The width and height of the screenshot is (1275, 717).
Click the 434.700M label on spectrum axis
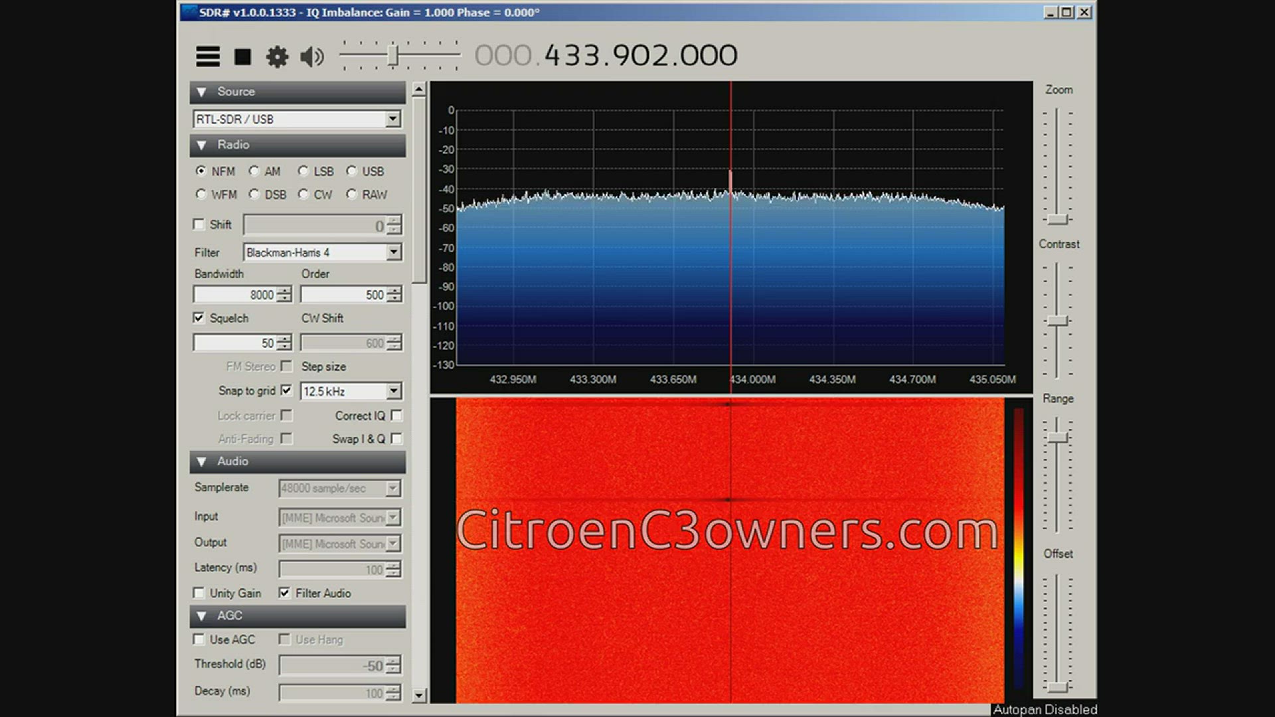(912, 380)
